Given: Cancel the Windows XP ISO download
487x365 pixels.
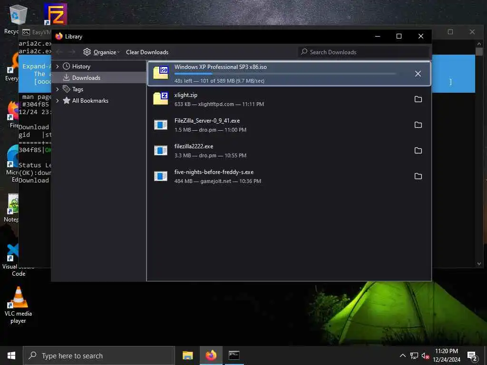Looking at the screenshot, I should [x=418, y=74].
